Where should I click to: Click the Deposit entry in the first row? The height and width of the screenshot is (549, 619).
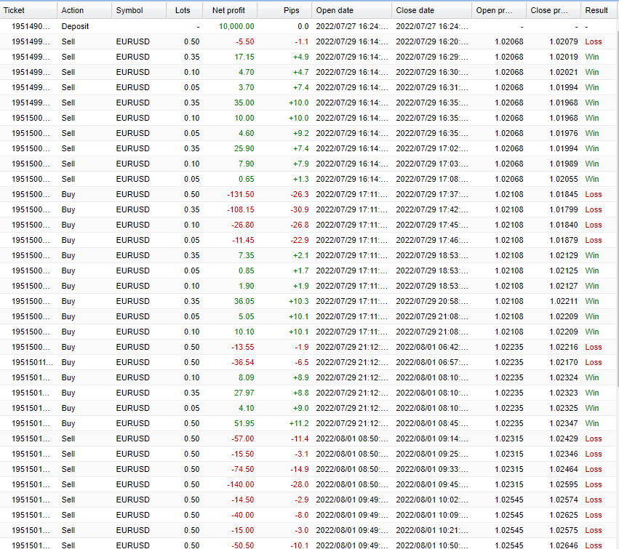tap(73, 26)
